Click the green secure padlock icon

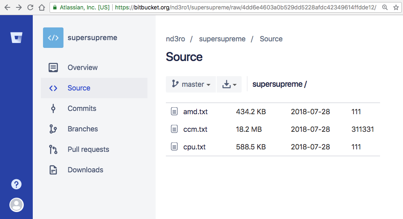pyautogui.click(x=55, y=7)
